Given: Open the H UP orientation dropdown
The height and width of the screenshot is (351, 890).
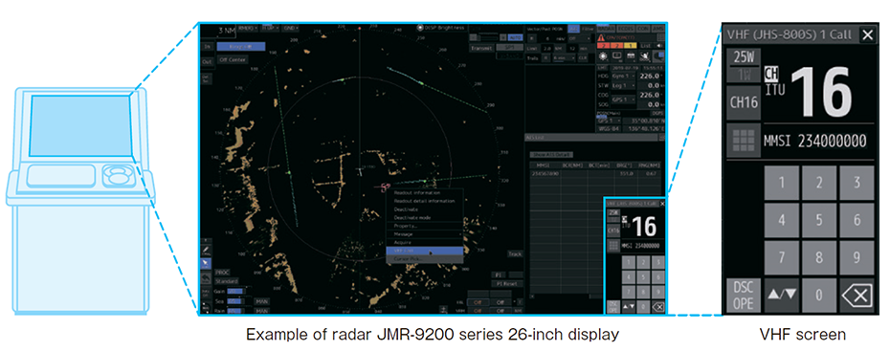Looking at the screenshot, I should pos(270,29).
